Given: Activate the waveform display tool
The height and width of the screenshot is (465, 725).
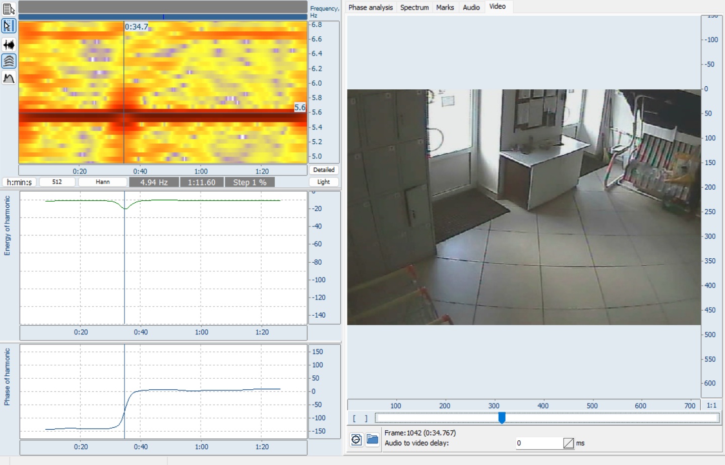Looking at the screenshot, I should click(8, 44).
